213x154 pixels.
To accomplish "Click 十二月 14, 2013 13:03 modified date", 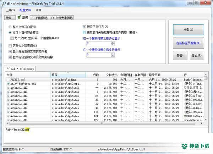I will point(164,84).
